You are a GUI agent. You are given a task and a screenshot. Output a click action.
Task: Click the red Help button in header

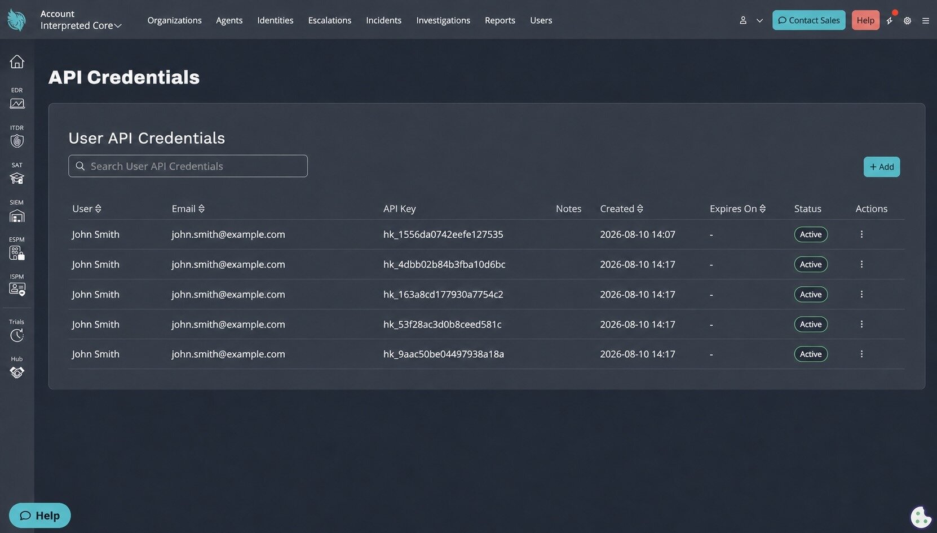point(865,20)
